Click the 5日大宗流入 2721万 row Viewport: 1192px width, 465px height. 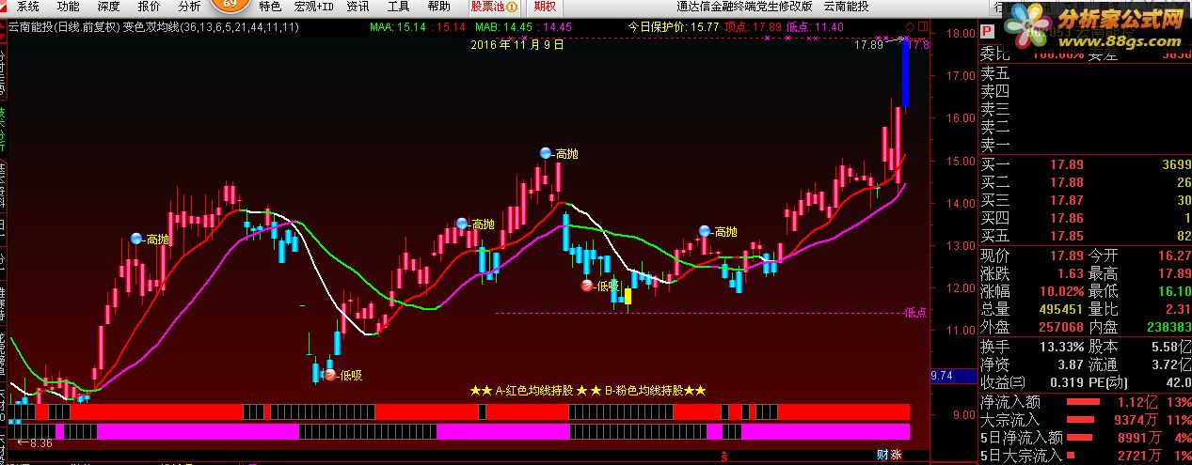coord(1086,455)
